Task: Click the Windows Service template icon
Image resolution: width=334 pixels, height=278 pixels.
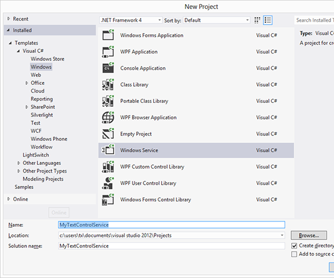Action: pyautogui.click(x=108, y=150)
